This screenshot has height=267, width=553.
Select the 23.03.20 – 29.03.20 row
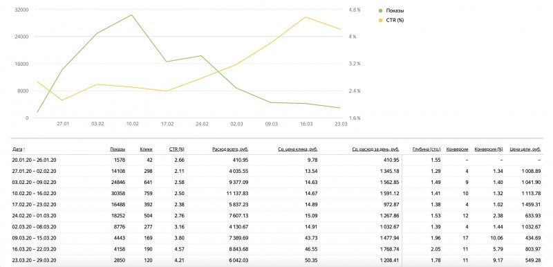277,260
